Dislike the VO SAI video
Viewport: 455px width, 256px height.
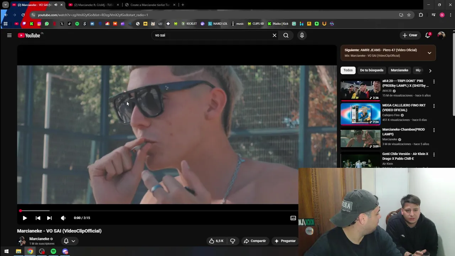(232, 241)
